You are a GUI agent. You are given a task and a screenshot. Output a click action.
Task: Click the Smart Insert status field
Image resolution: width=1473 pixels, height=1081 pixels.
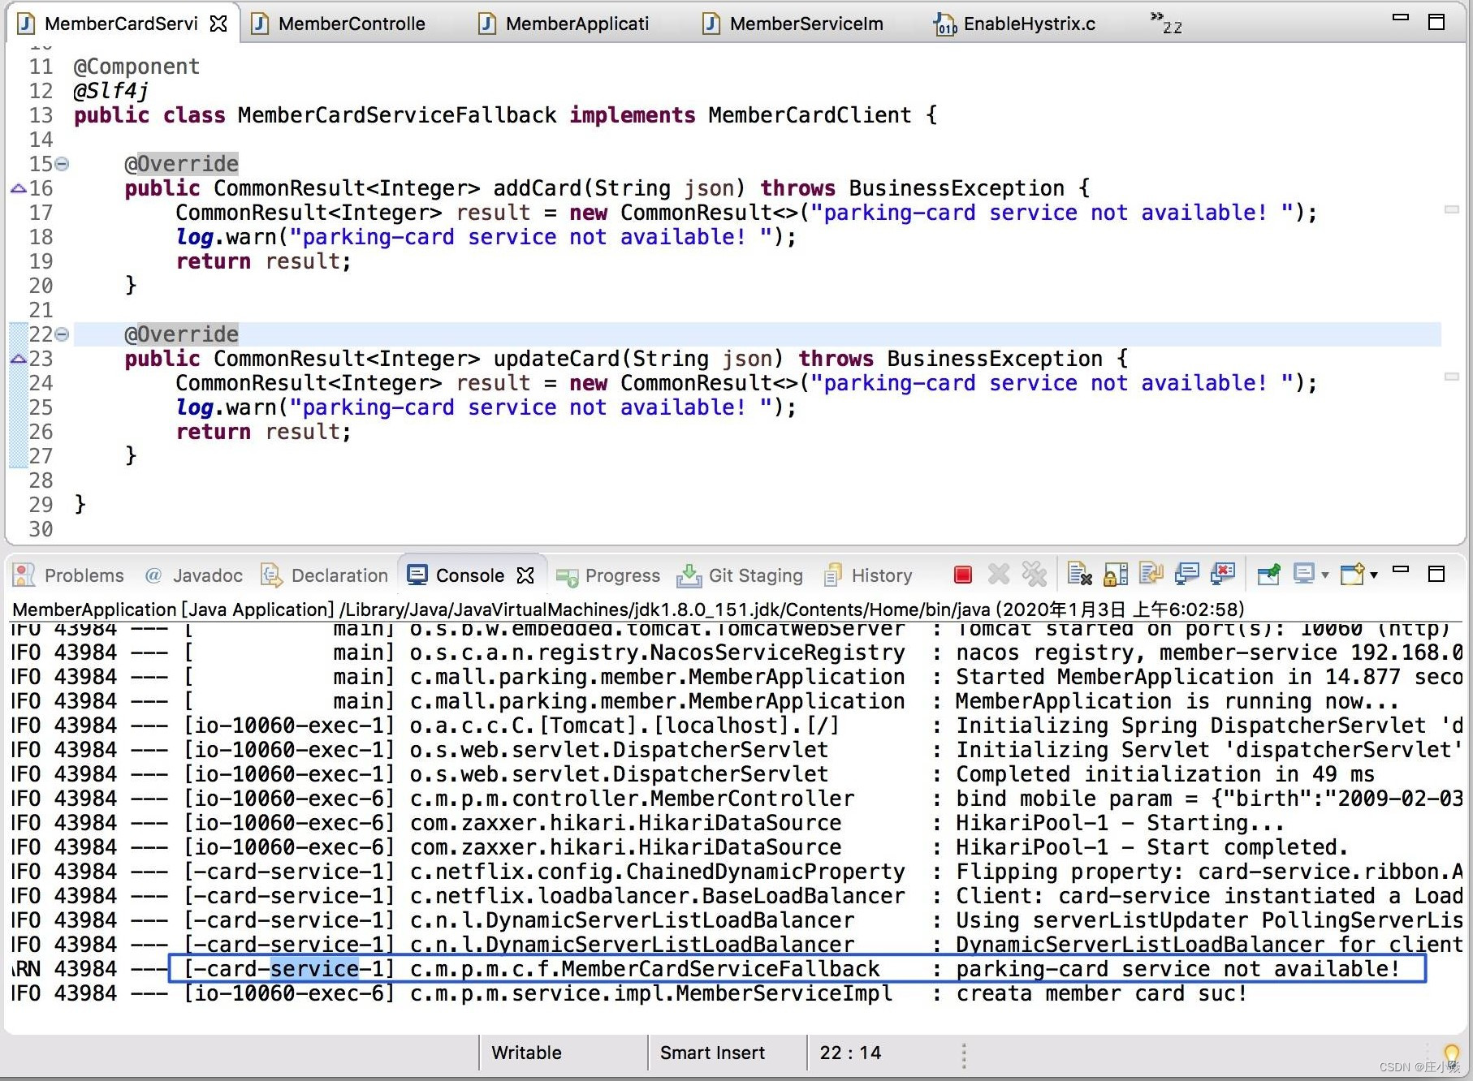[x=712, y=1053]
